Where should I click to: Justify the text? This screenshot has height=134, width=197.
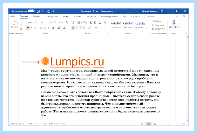(84, 28)
